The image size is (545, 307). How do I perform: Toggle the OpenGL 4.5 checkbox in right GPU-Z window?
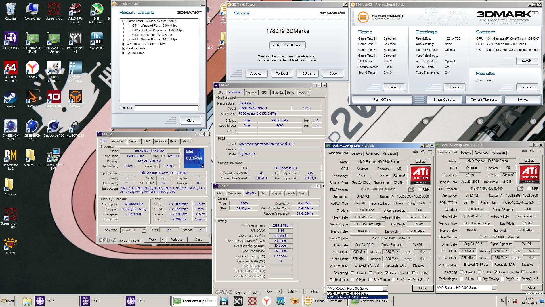[518, 279]
